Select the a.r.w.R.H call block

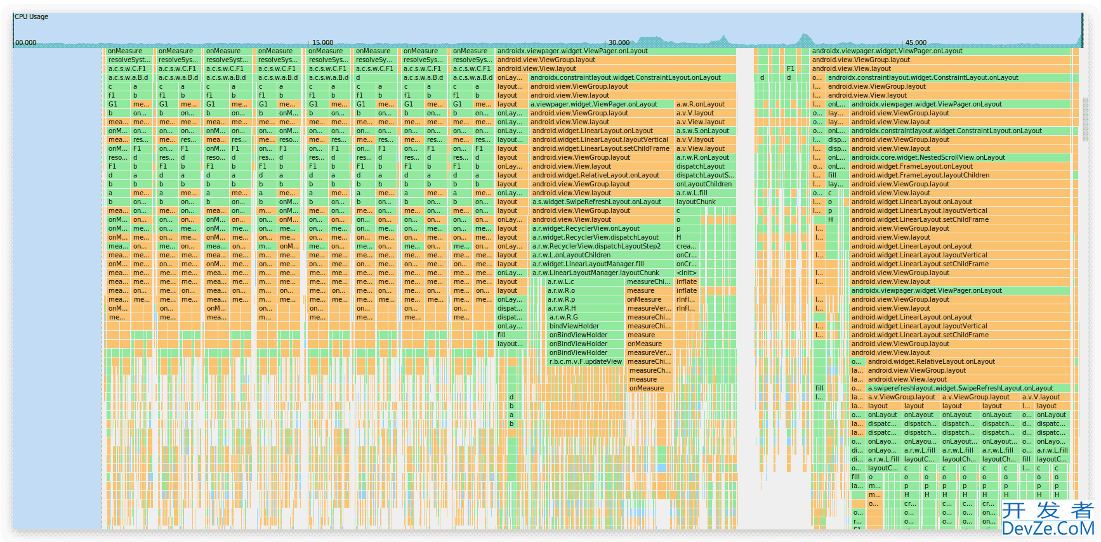(x=584, y=308)
